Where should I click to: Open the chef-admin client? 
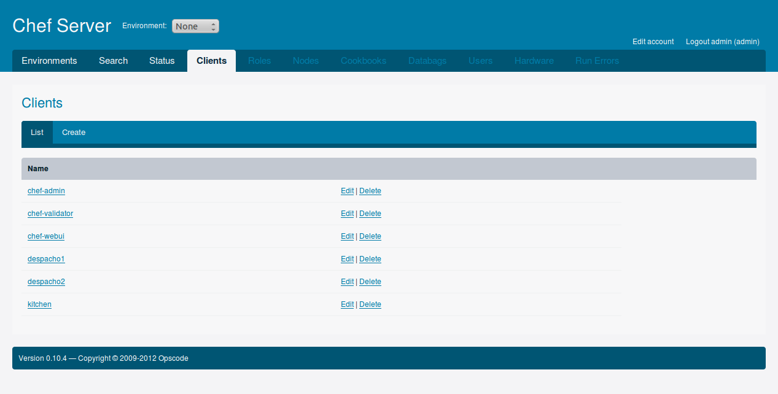pyautogui.click(x=46, y=191)
